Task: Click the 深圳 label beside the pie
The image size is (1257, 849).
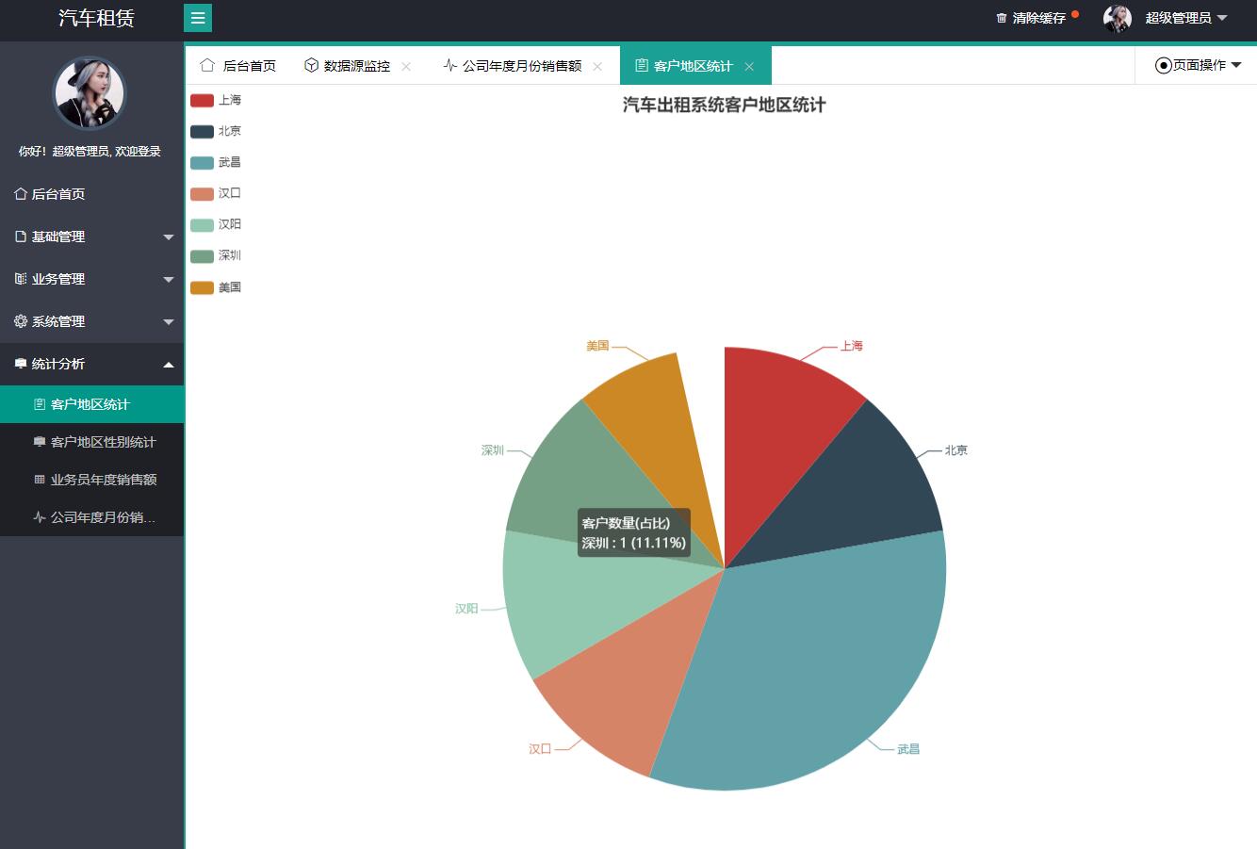Action: [x=493, y=450]
